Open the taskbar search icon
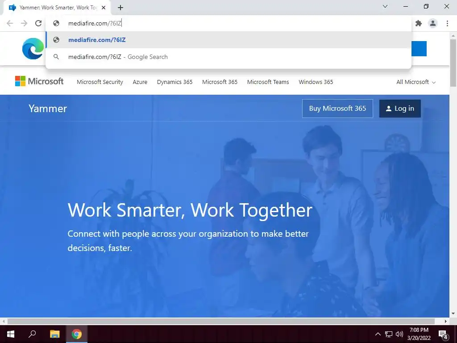Screen dimensions: 457x343 point(32,334)
